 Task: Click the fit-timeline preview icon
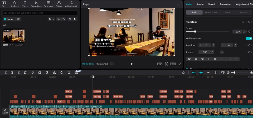[223, 73]
